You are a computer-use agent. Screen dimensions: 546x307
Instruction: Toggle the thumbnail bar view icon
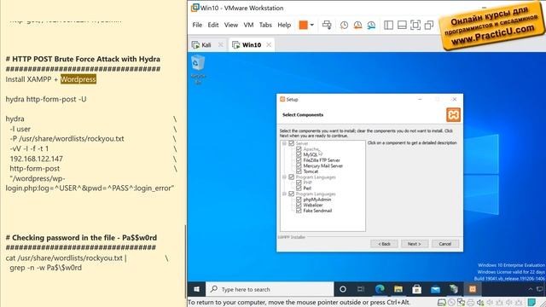coord(402,25)
